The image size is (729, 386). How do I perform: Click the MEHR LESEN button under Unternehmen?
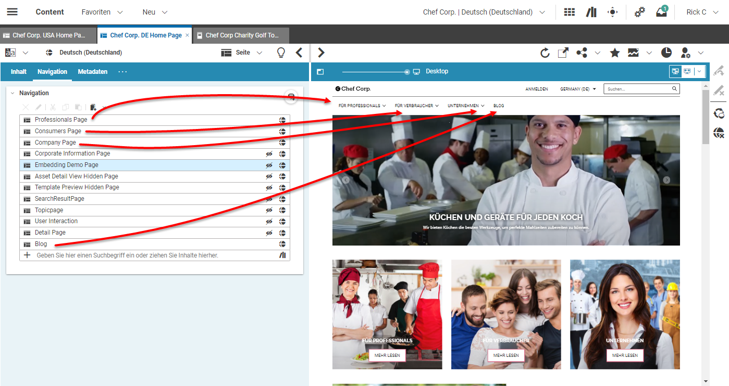(x=625, y=355)
